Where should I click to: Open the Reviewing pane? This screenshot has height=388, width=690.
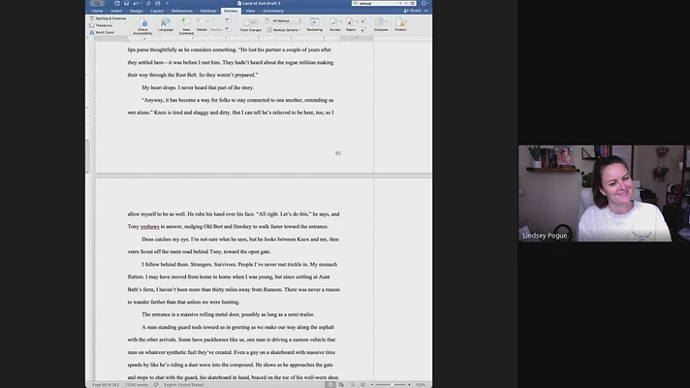click(x=314, y=24)
